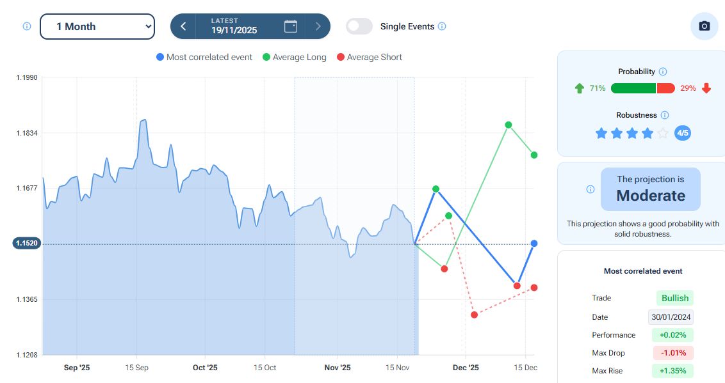This screenshot has width=725, height=383.
Task: Open the calendar date picker icon
Action: 291,26
